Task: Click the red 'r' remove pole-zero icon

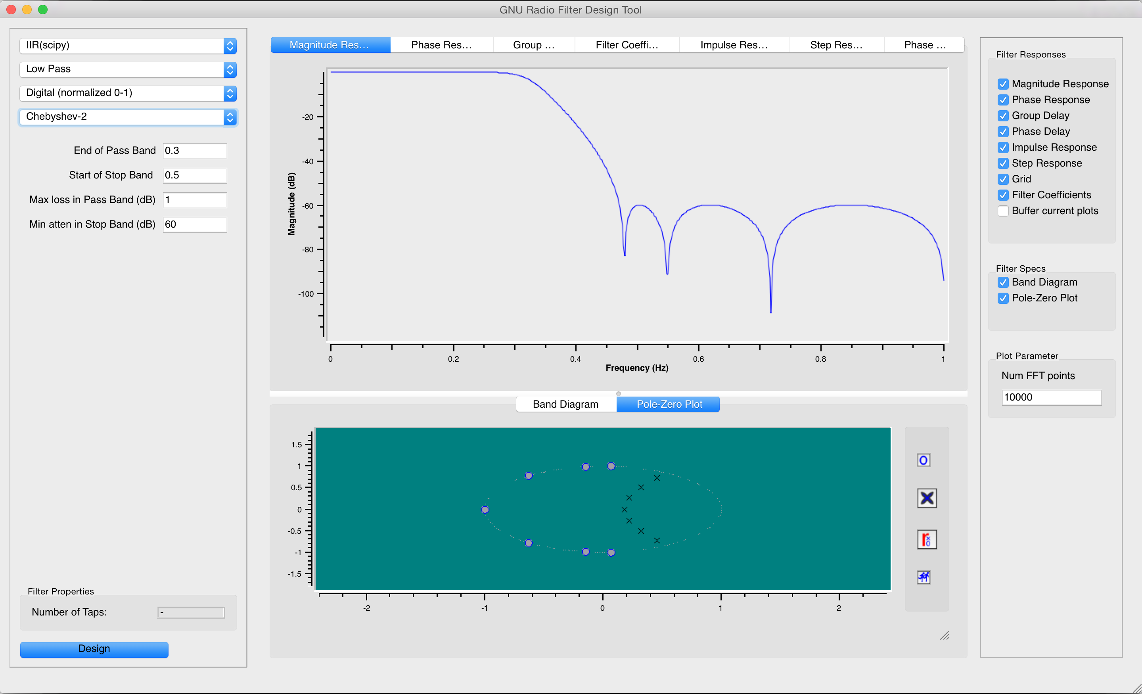Action: pos(926,540)
